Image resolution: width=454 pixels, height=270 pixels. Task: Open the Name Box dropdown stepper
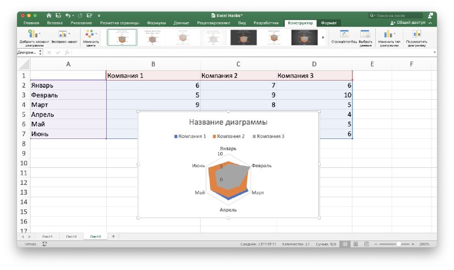click(40, 52)
